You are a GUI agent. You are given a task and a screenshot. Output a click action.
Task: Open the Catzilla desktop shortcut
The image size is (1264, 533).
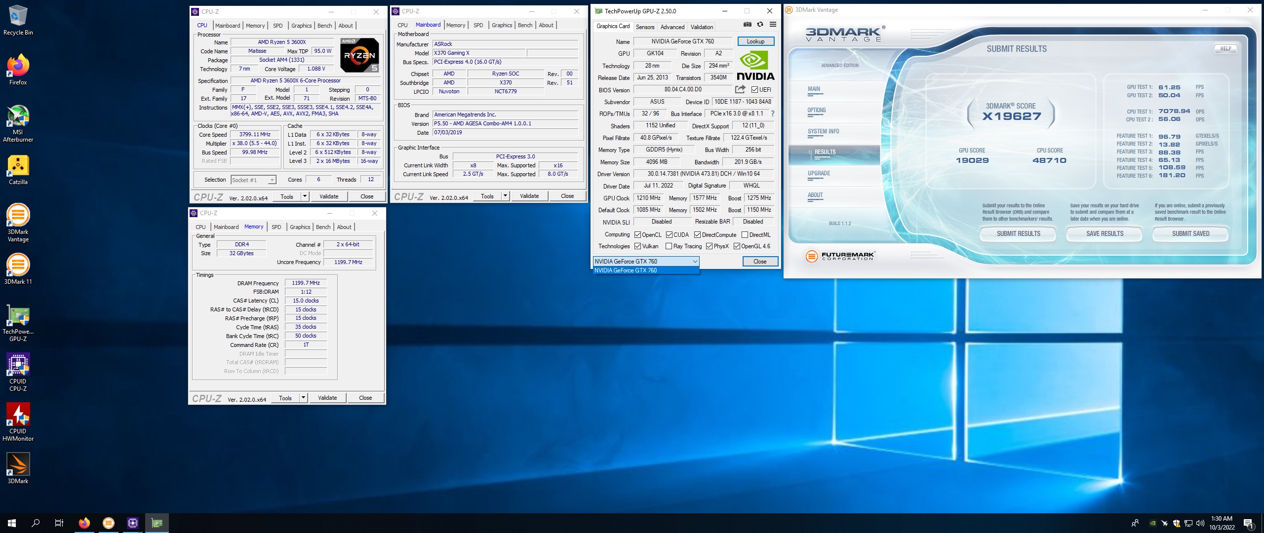click(x=18, y=170)
